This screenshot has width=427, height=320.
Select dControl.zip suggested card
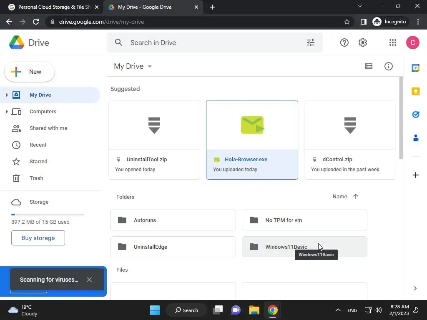[x=350, y=140]
